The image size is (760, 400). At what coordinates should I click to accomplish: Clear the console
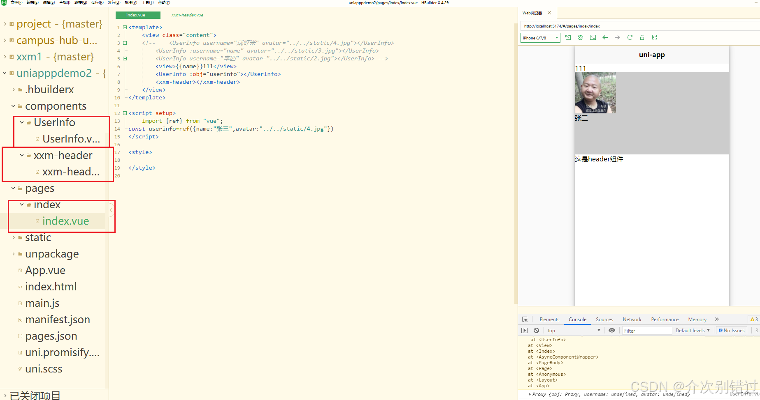536,330
